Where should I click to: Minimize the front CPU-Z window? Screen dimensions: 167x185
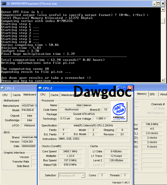(119, 88)
